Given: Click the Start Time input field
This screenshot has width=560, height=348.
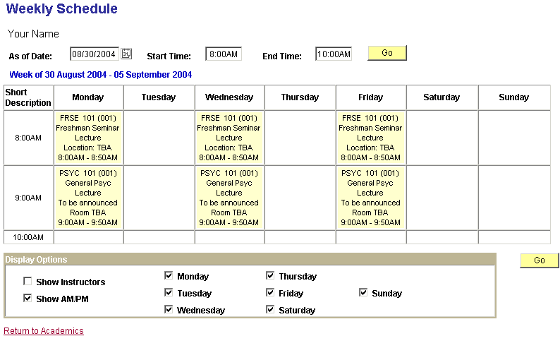Looking at the screenshot, I should click(224, 54).
